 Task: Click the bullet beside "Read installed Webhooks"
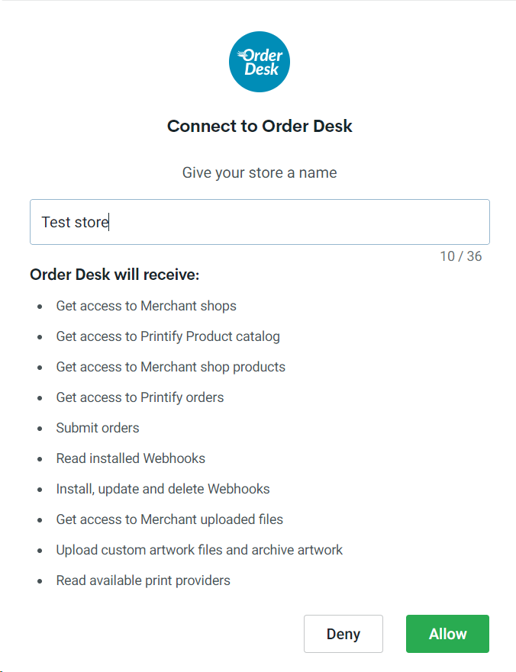(40, 459)
